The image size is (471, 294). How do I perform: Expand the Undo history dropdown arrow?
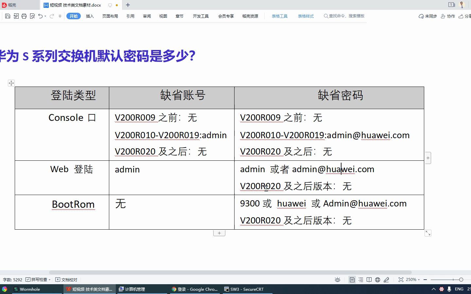pos(45,16)
